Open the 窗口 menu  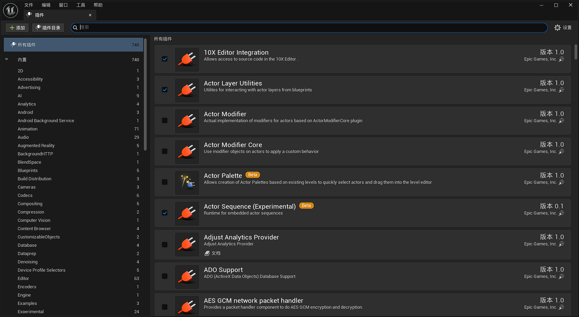(x=63, y=5)
